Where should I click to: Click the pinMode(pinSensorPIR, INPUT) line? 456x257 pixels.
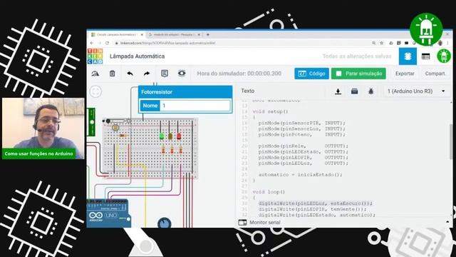point(301,123)
